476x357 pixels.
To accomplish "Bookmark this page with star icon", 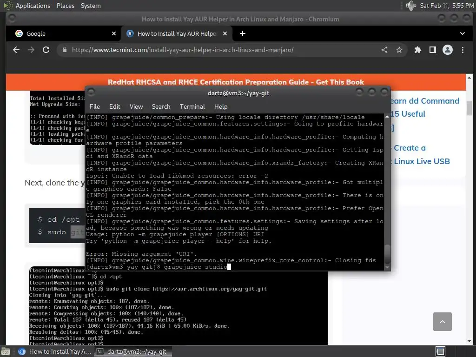I will [399, 50].
